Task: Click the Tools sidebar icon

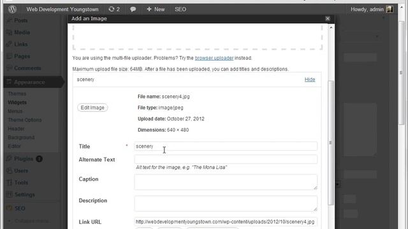Action: click(9, 183)
